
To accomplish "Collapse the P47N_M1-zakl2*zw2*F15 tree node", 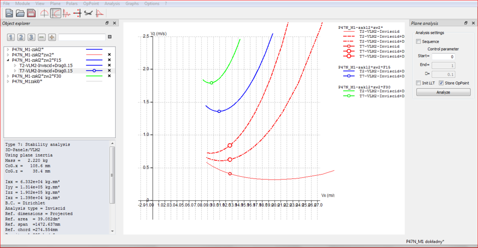I will (8, 60).
